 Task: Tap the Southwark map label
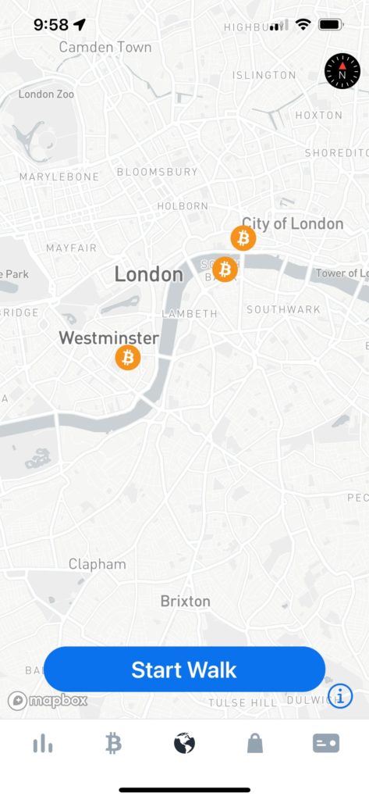pyautogui.click(x=283, y=309)
